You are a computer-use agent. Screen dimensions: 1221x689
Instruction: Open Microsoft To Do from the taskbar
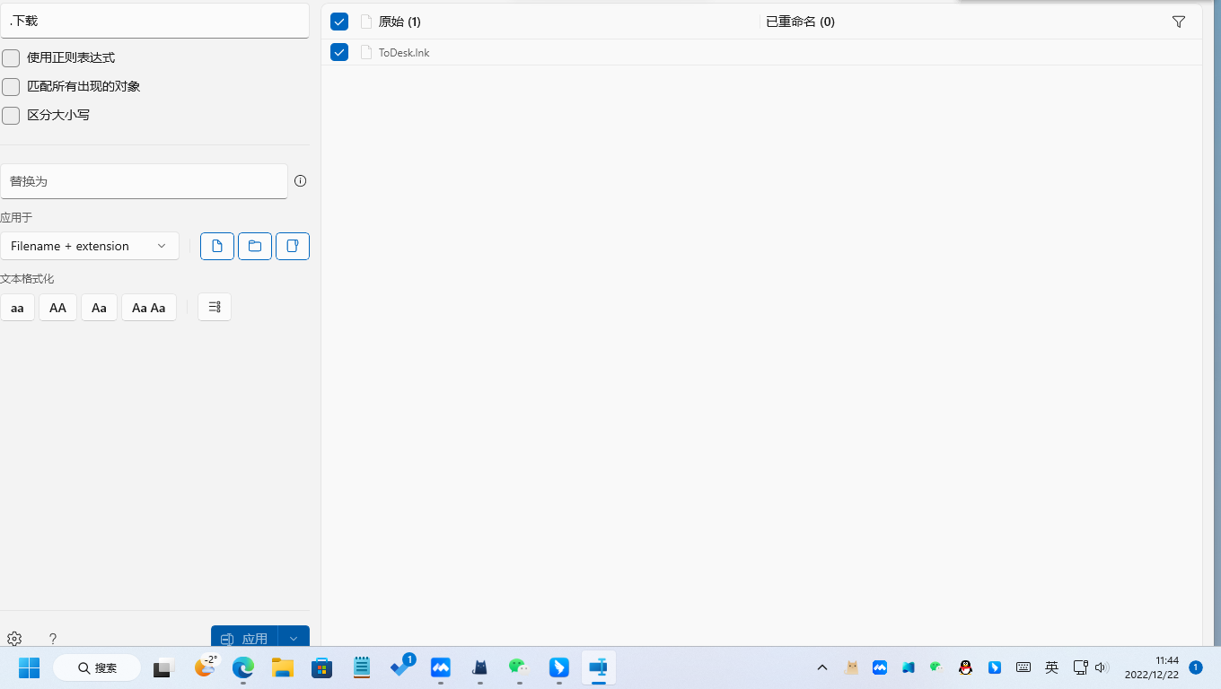coord(401,667)
